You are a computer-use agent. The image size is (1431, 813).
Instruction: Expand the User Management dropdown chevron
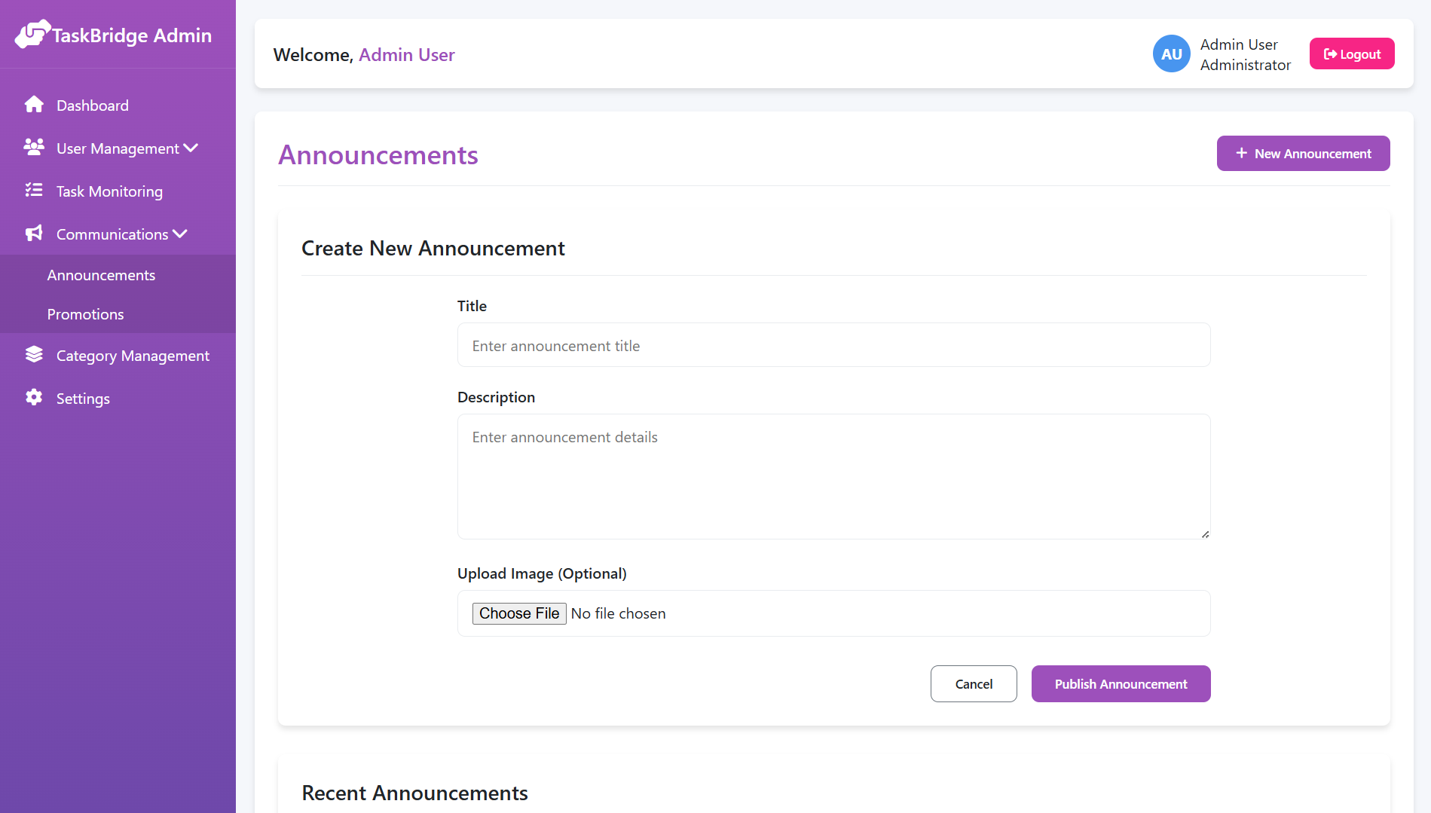(x=191, y=148)
